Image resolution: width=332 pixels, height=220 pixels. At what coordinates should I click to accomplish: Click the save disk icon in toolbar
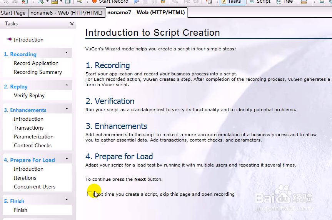pos(68,2)
